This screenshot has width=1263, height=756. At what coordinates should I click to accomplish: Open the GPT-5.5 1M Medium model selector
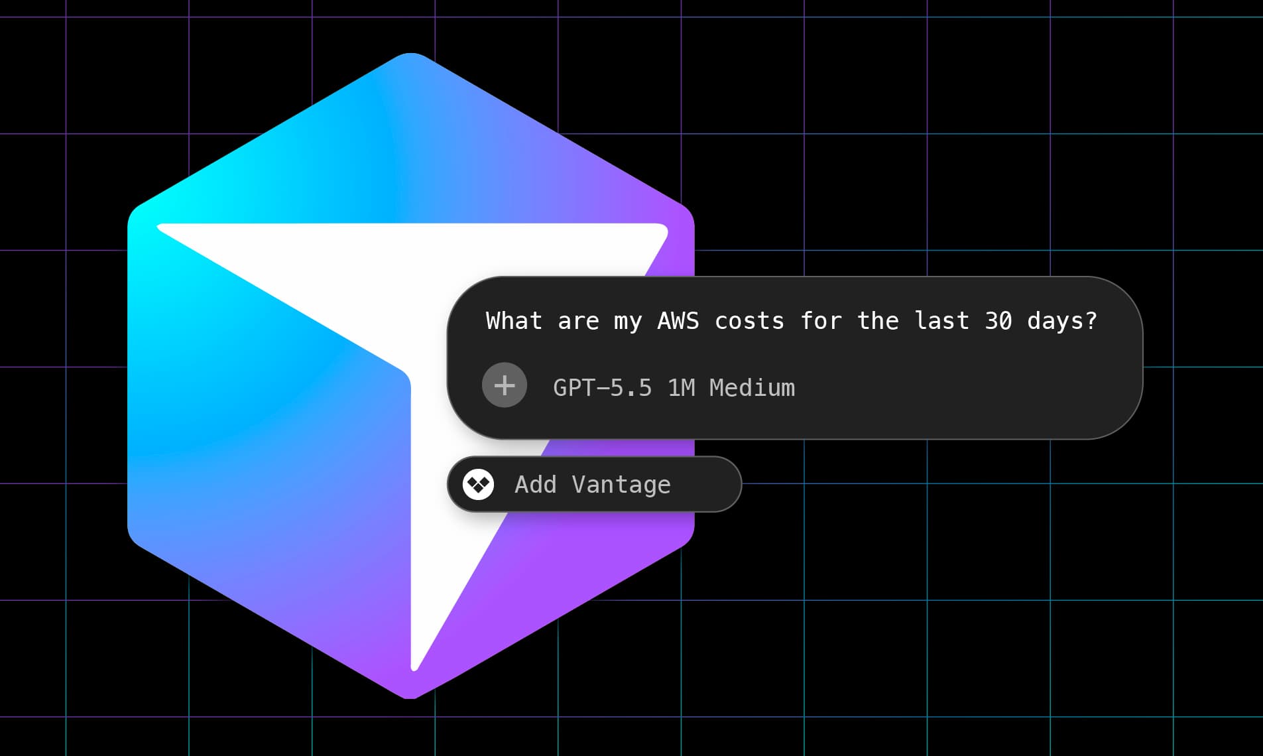674,388
